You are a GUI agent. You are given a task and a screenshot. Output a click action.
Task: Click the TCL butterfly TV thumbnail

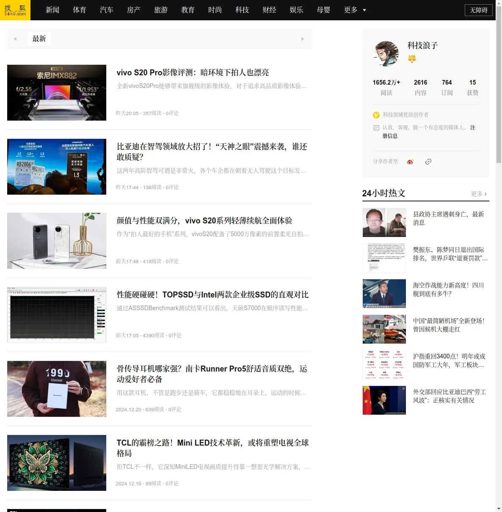click(x=57, y=463)
